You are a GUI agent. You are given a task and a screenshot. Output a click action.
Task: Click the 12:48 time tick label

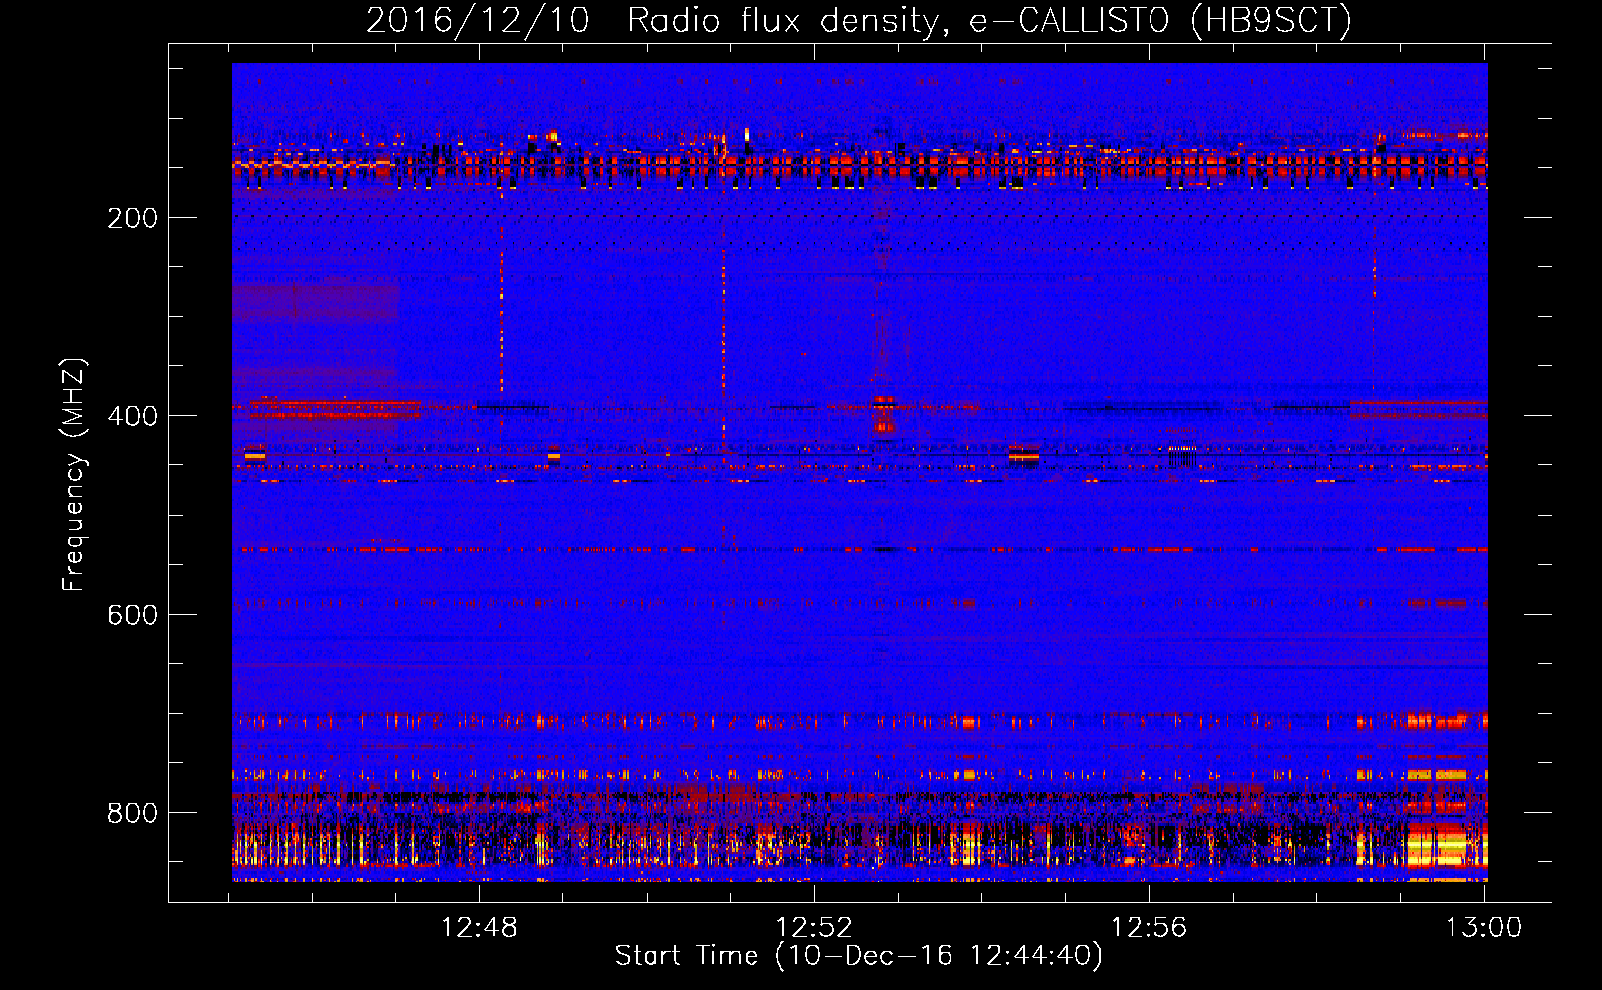[x=479, y=928]
